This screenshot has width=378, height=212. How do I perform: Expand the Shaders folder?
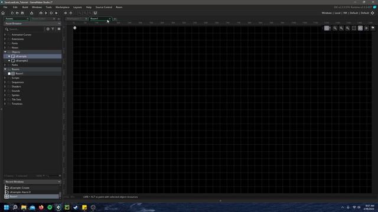tap(5, 87)
